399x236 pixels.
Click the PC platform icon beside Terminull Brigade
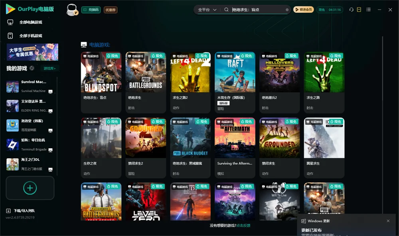point(50,150)
